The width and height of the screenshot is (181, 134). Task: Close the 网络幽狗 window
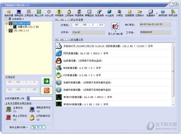click(x=176, y=5)
